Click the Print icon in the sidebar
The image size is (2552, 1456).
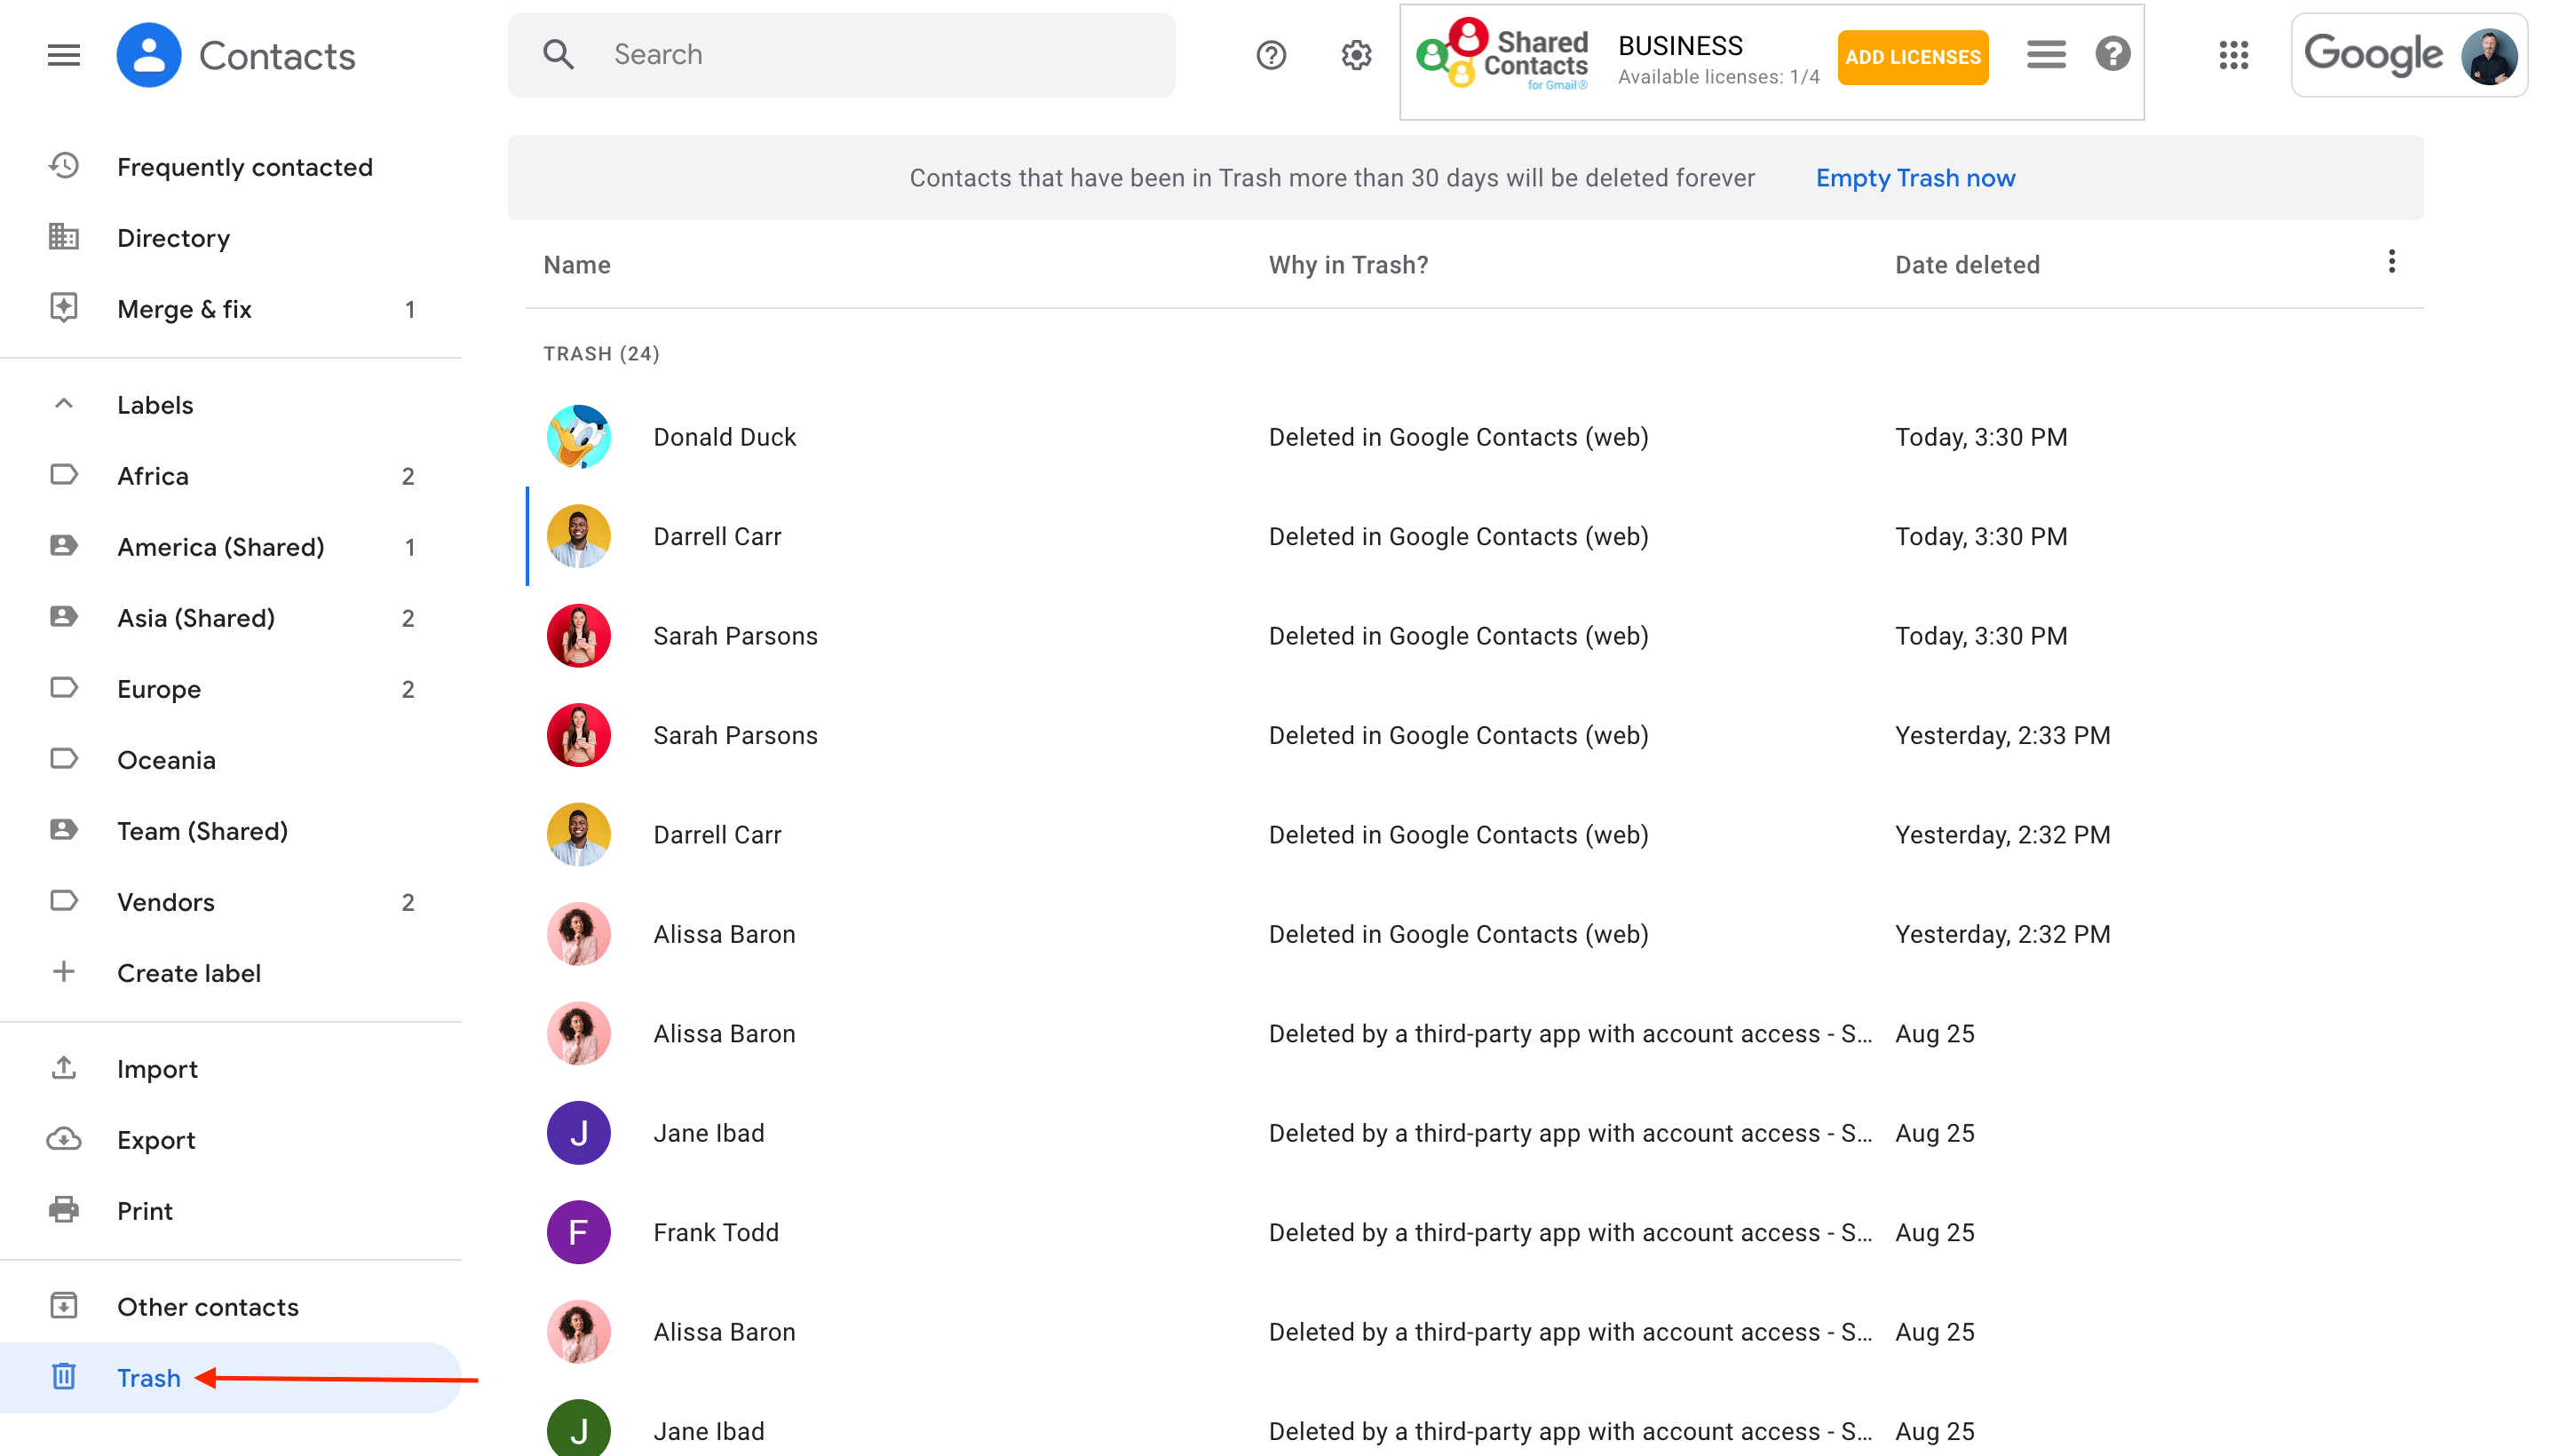[63, 1210]
